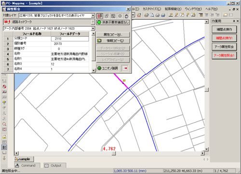241x174 pixels.
Task: Click the small red arrow button beside ユニオン強調
Action: tap(125, 68)
